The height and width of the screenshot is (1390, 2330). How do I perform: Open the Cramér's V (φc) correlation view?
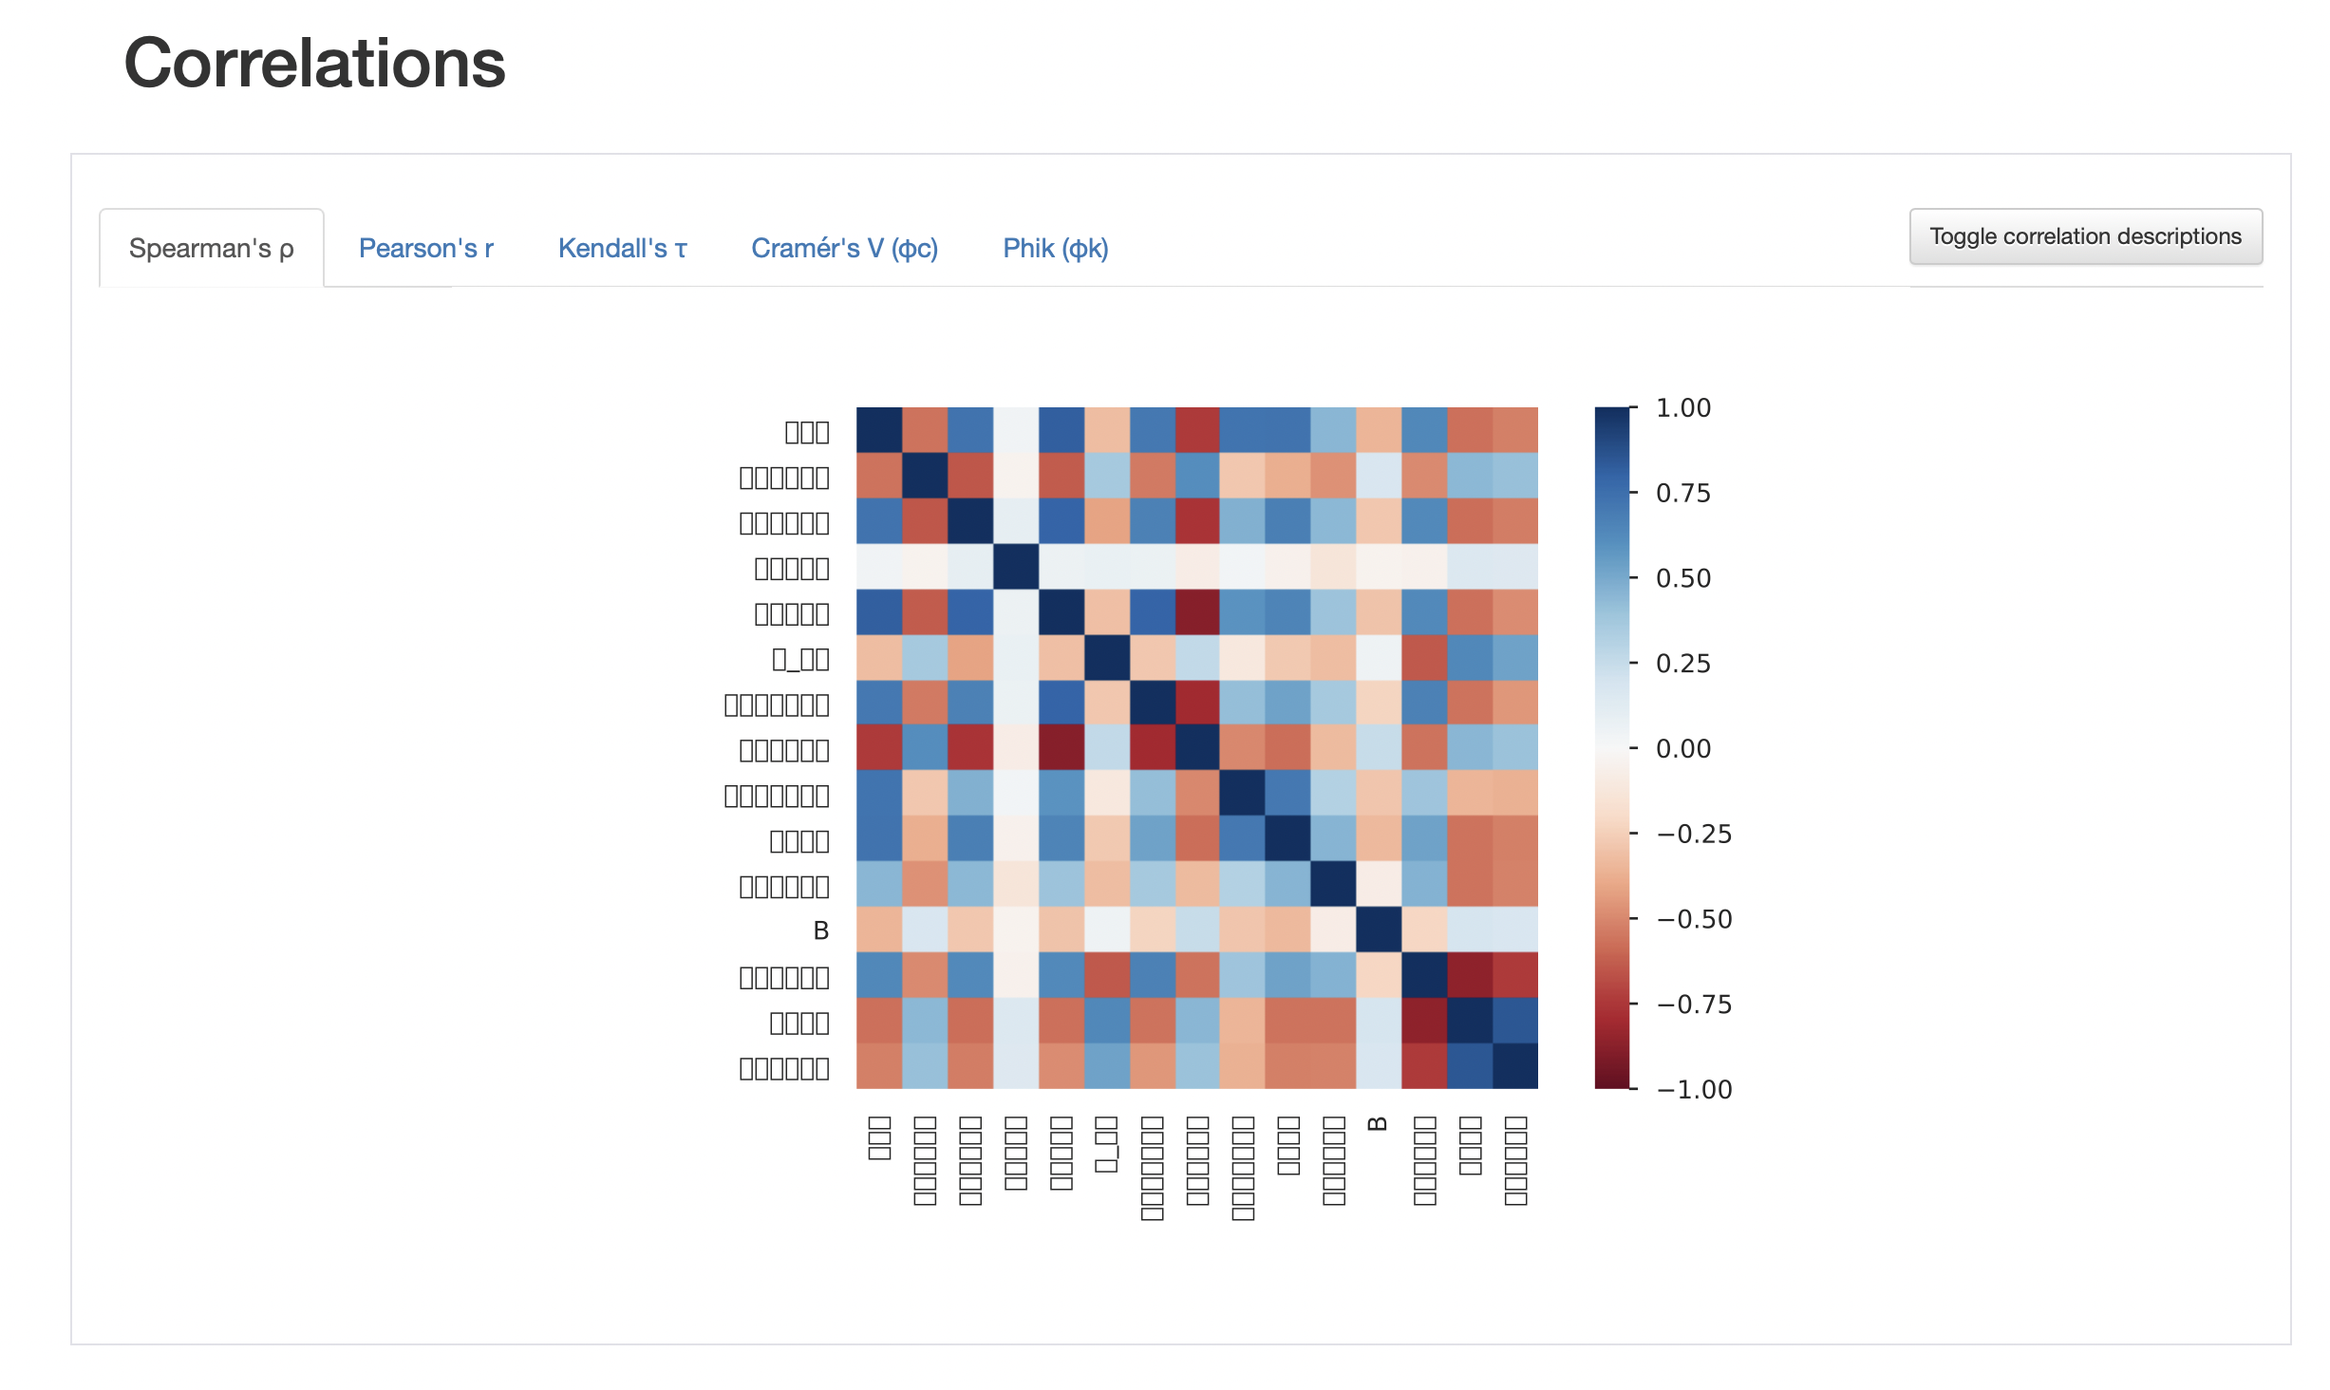(845, 247)
